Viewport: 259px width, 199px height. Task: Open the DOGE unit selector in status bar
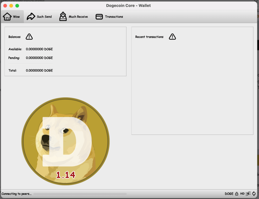click(229, 194)
